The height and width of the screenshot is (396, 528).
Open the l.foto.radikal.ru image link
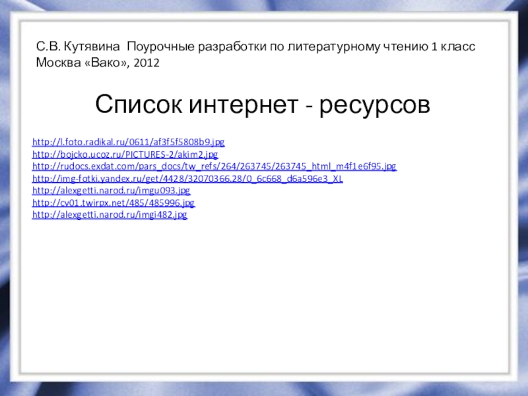(x=128, y=142)
